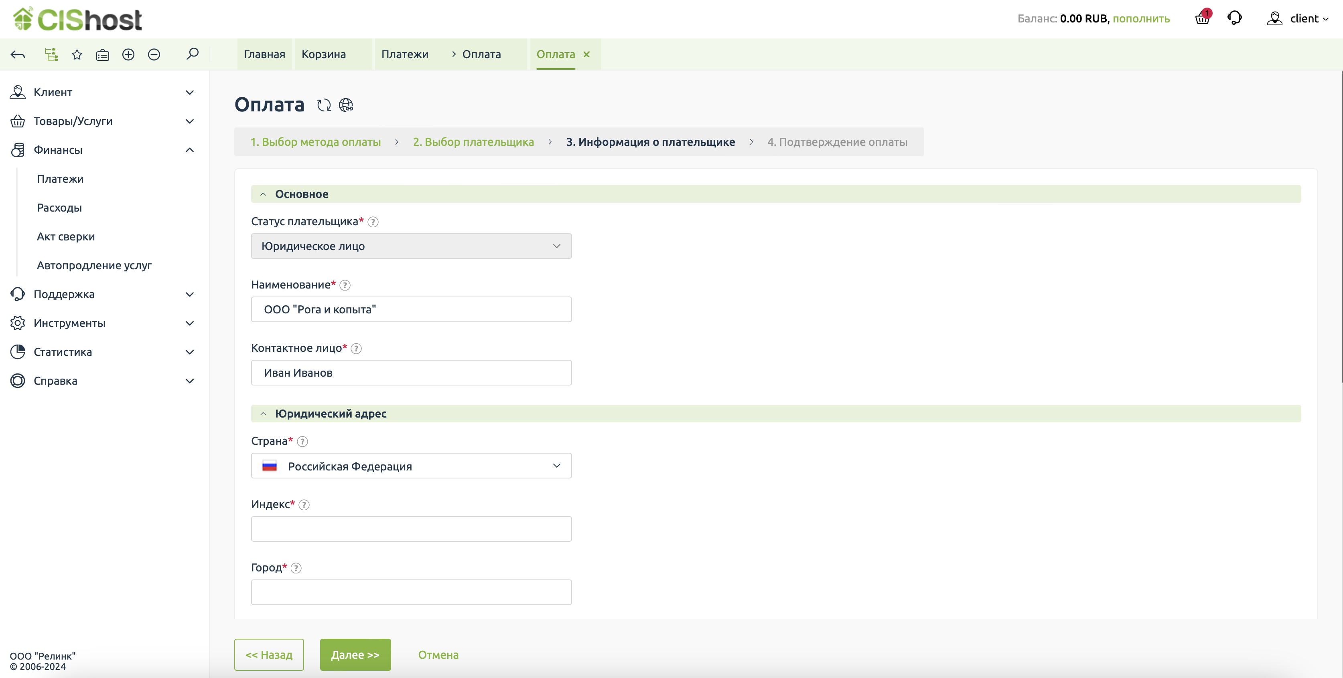Refresh the Оплата page icon

coord(324,105)
